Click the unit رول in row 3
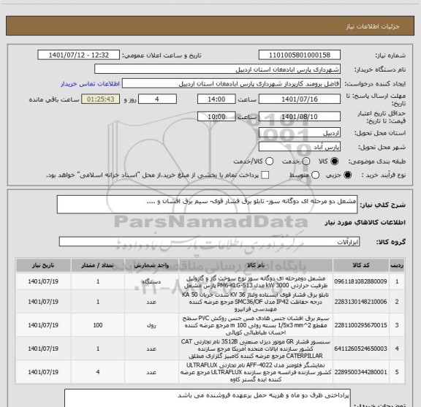 [151, 325]
